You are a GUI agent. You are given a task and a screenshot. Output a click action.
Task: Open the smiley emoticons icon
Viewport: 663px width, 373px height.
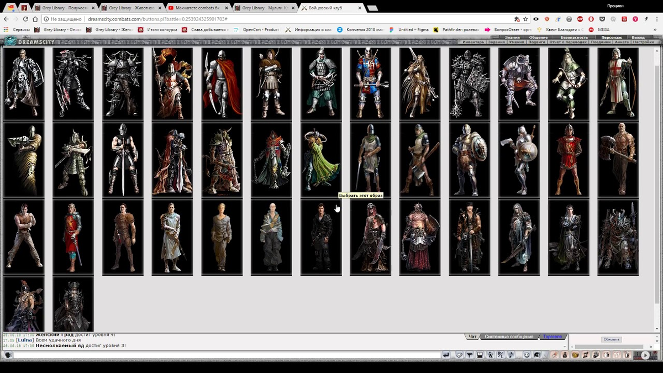[x=527, y=355]
